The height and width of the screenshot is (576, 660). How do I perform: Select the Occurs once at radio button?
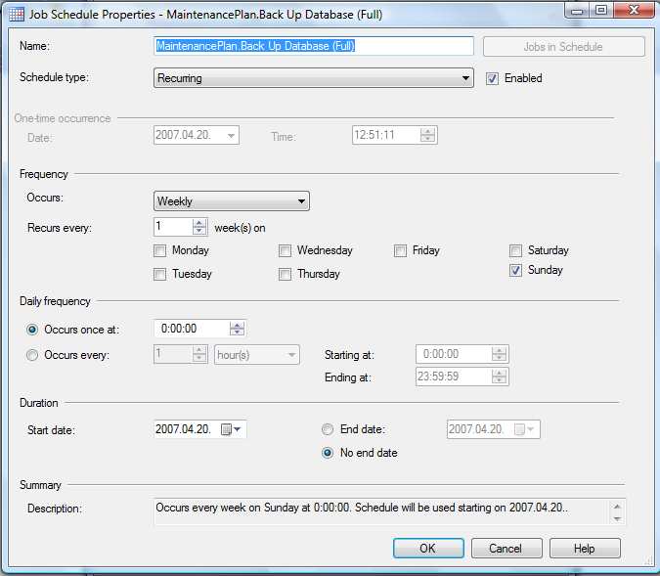coord(32,330)
